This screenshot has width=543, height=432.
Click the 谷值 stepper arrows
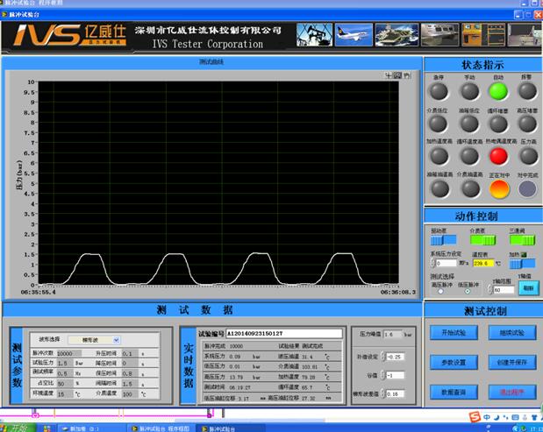[384, 376]
